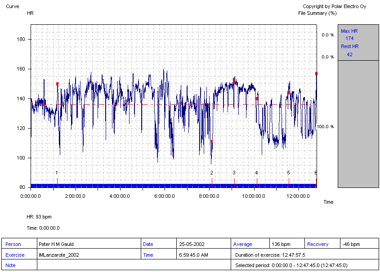Click the start Time field 6:59:45.0 AM
The image size is (380, 272).
204,255
